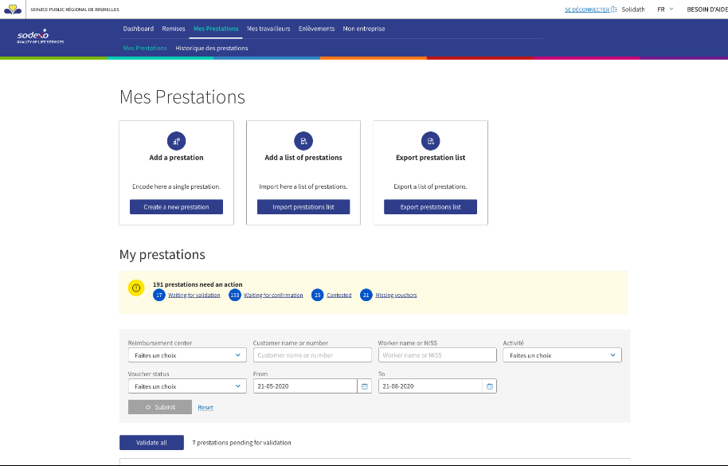Go to the Dashboard menu
This screenshot has height=466, width=728.
pyautogui.click(x=139, y=29)
